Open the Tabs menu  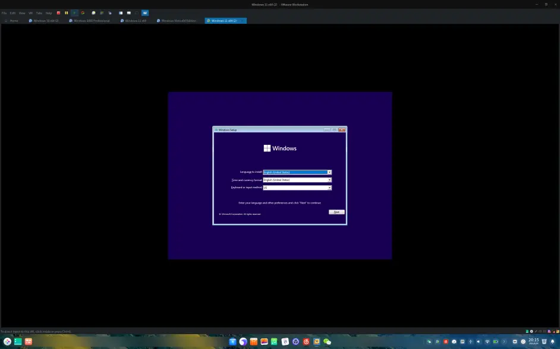pos(39,13)
